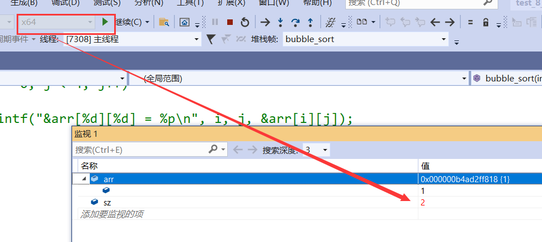Click the toolbar overflow arrow after the padlock
Screen dimensions: 542x242
point(499,25)
